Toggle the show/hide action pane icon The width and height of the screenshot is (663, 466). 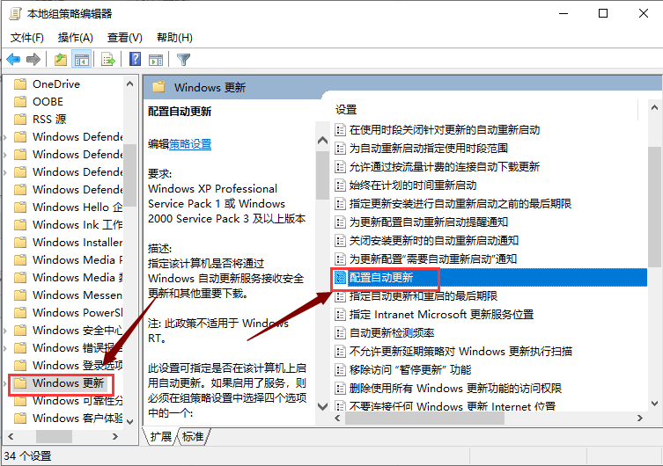(x=156, y=60)
